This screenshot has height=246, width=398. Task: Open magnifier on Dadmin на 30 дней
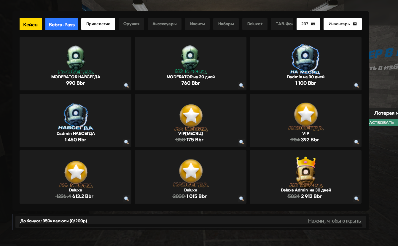pos(356,85)
